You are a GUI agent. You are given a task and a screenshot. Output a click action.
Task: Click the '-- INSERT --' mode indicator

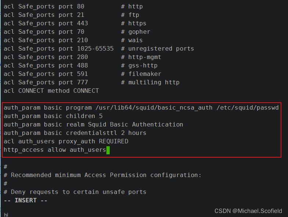click(25, 201)
